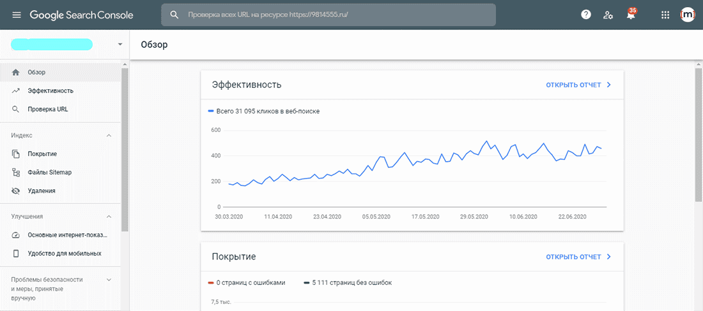Screen dimensions: 703x311
Task: Click the URL inspection search field
Action: tap(328, 15)
